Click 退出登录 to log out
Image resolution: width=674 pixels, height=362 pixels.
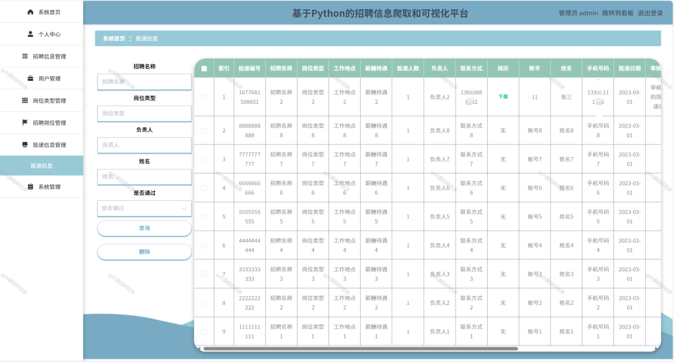pyautogui.click(x=650, y=13)
